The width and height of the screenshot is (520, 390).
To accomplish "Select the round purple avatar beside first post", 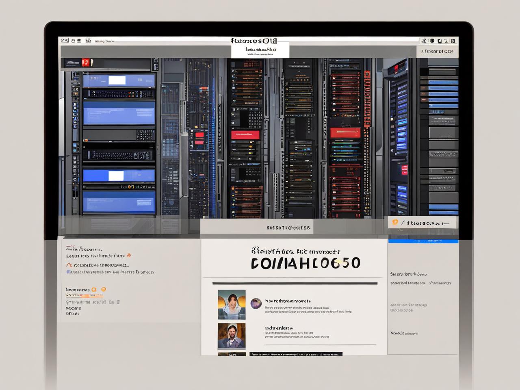I will [x=256, y=303].
